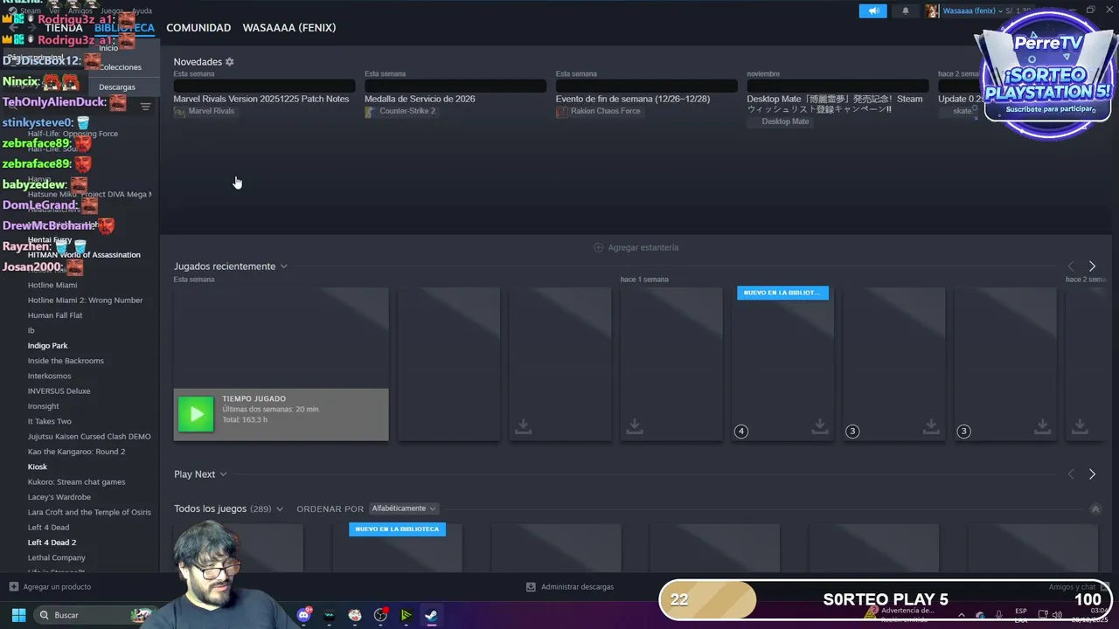Select It Takes Two
The image size is (1119, 629).
coord(50,421)
